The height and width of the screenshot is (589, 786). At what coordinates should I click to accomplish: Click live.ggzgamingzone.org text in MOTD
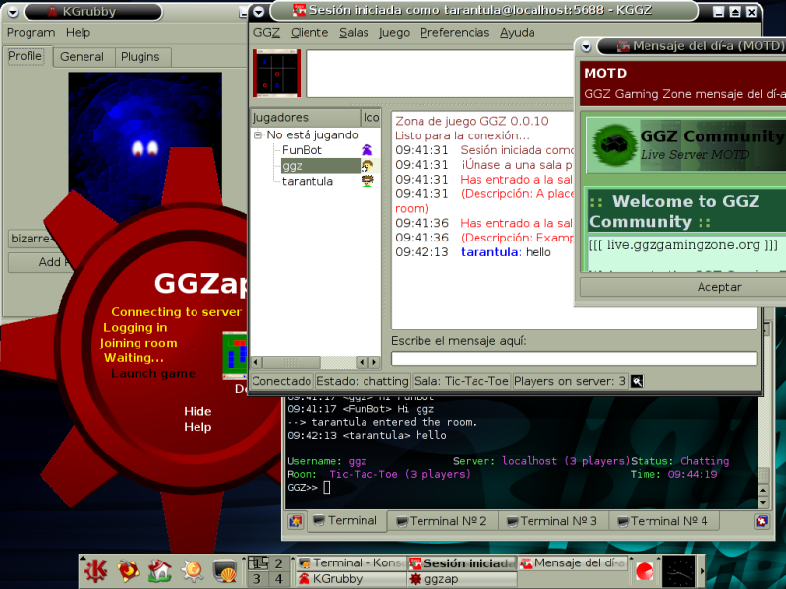click(x=683, y=244)
